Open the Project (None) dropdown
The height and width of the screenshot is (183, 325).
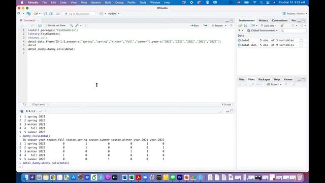(295, 14)
